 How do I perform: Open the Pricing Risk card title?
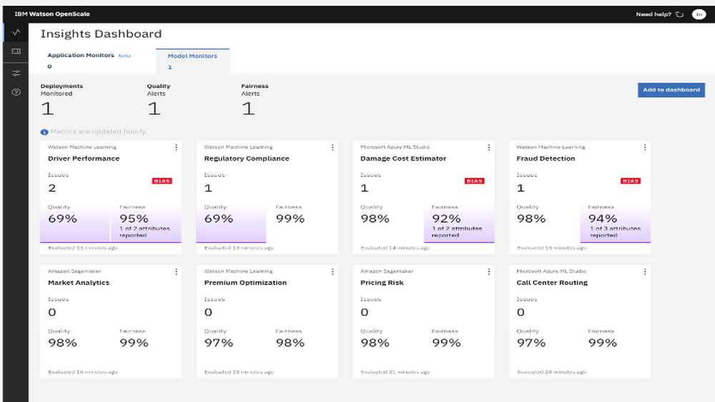382,283
